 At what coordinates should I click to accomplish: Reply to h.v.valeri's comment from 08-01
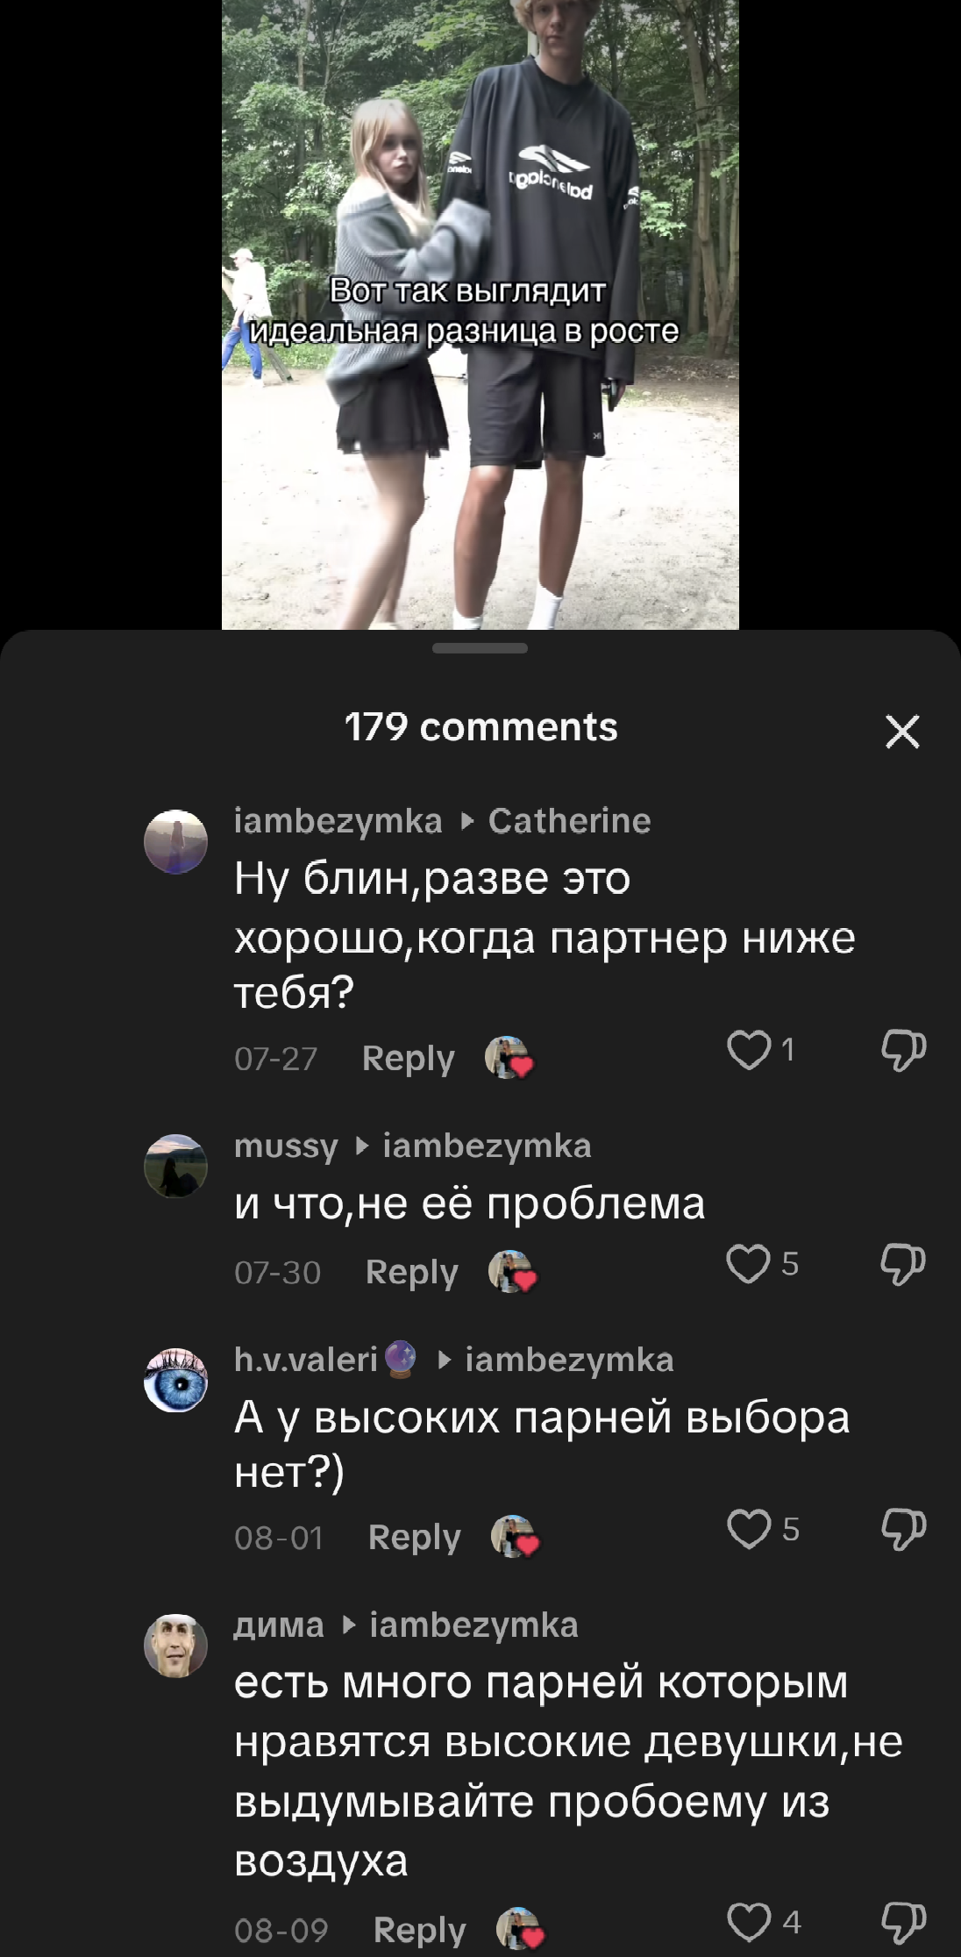415,1537
